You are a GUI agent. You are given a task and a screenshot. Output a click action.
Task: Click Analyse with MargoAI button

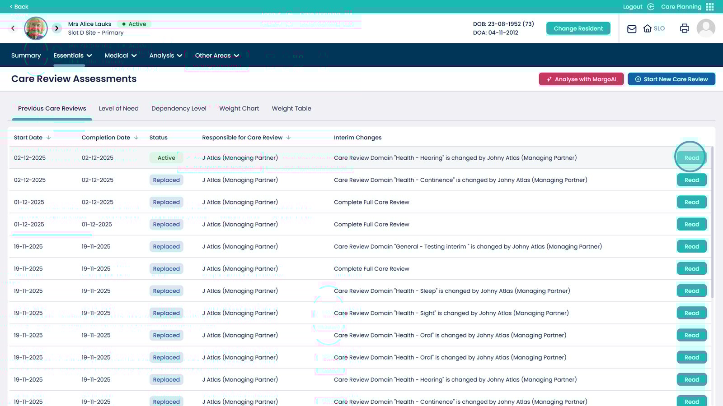click(x=581, y=79)
